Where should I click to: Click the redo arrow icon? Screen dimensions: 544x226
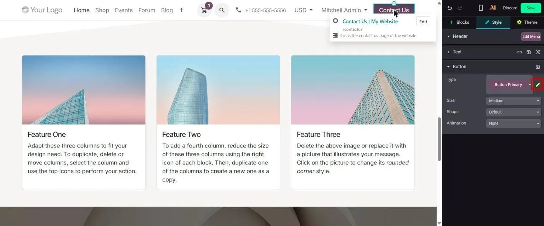click(460, 8)
